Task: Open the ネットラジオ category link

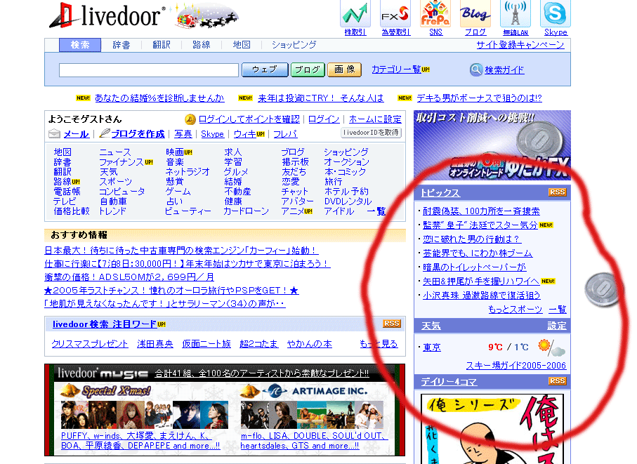Action: 188,172
